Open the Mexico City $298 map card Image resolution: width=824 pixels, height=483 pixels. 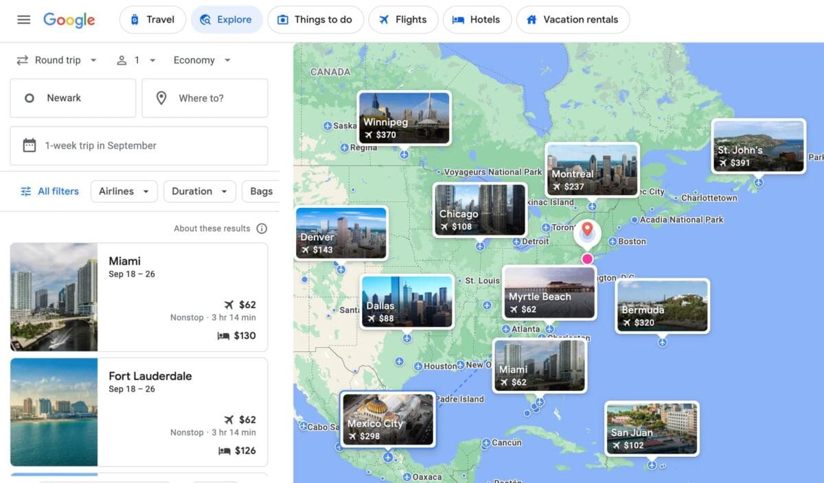(388, 419)
